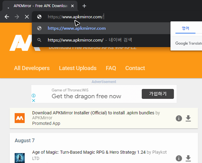Click the Promoted App label
This screenshot has width=202, height=163.
[x=46, y=124]
